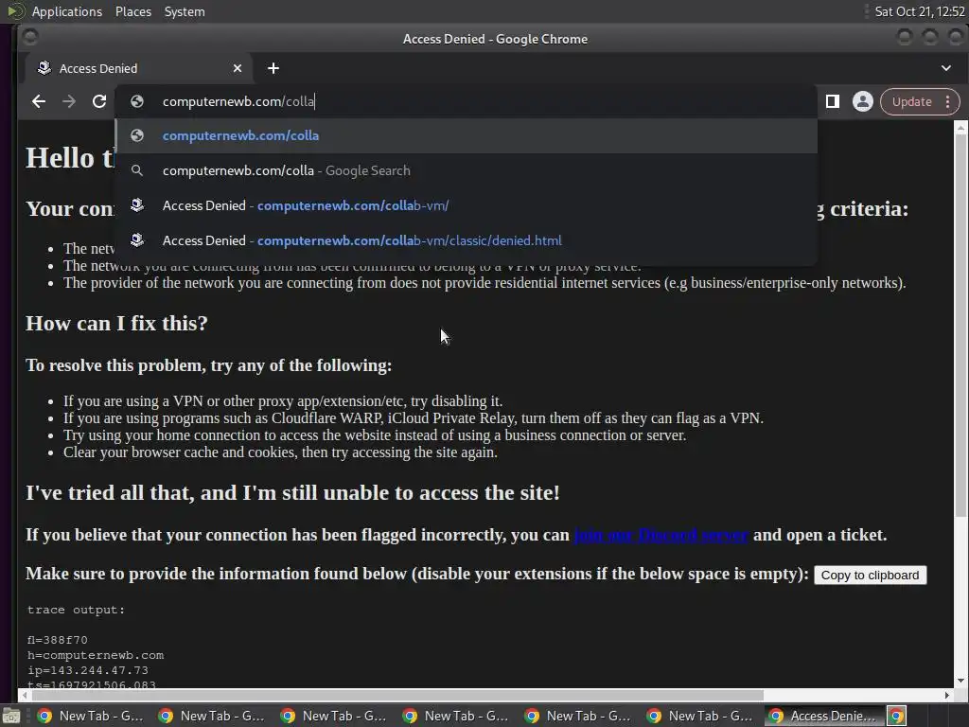
Task: Click site icon of collab-vm/ suggestion
Action: [x=137, y=204]
